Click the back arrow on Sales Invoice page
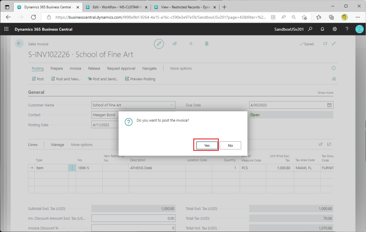The height and width of the screenshot is (232, 366). [19, 43]
